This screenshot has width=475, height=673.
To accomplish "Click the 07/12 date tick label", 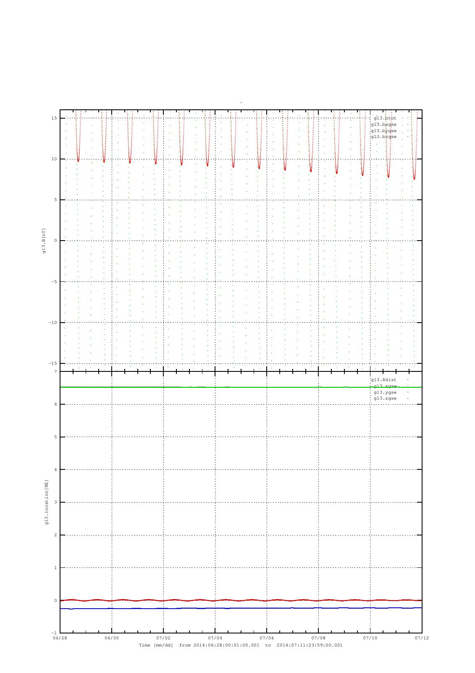I will [x=422, y=638].
